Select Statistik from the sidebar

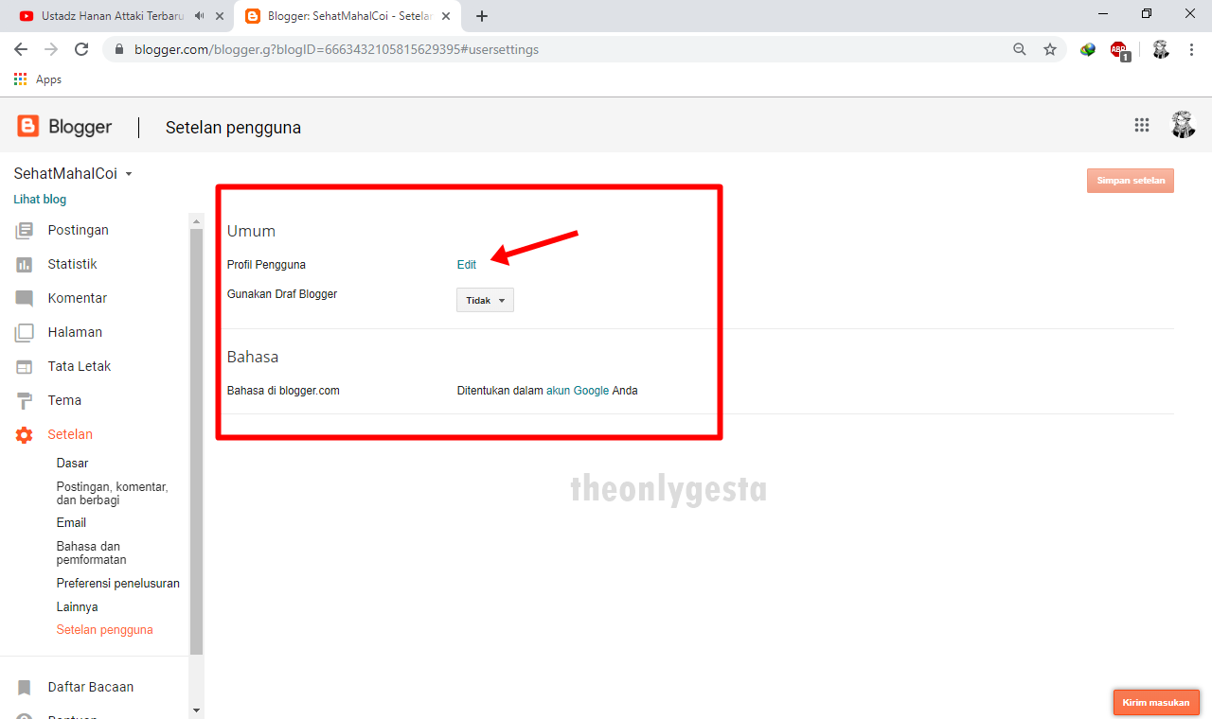pyautogui.click(x=73, y=264)
